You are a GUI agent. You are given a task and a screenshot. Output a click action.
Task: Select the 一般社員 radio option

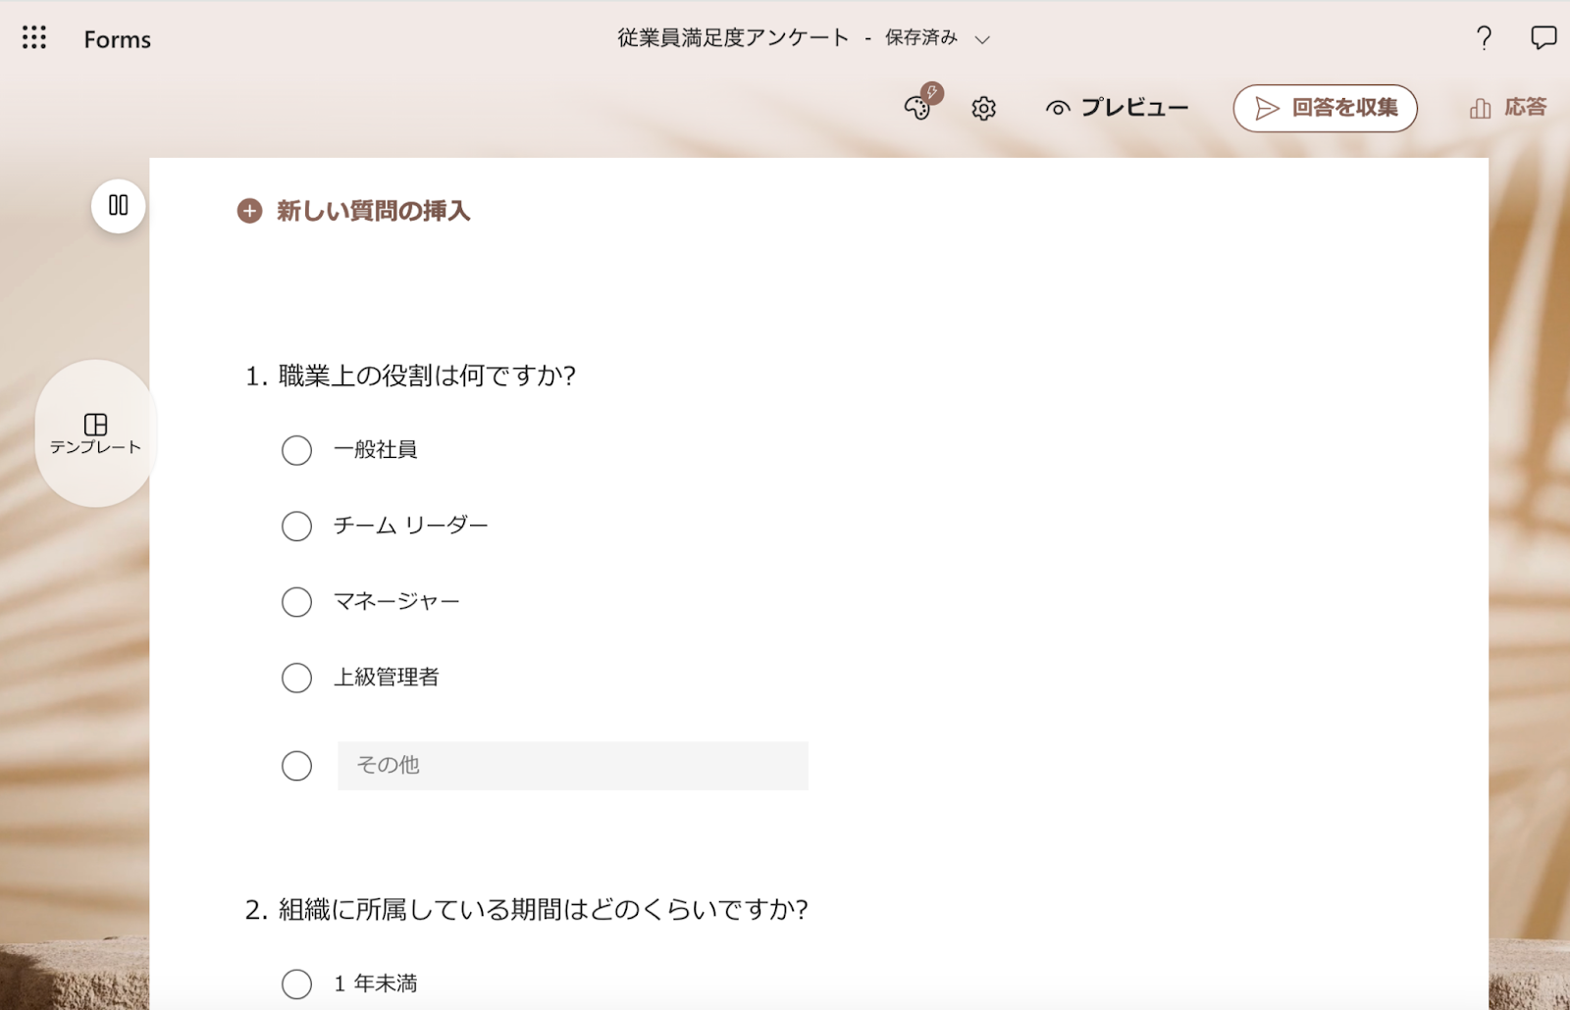pos(297,450)
